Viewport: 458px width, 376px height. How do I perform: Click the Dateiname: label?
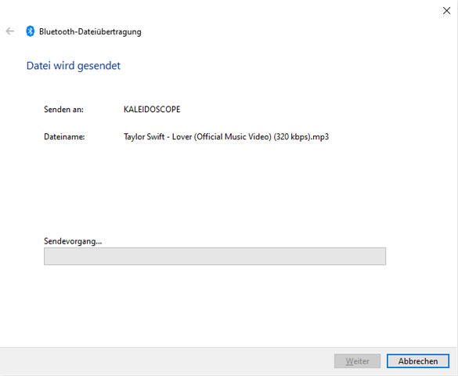(x=64, y=137)
